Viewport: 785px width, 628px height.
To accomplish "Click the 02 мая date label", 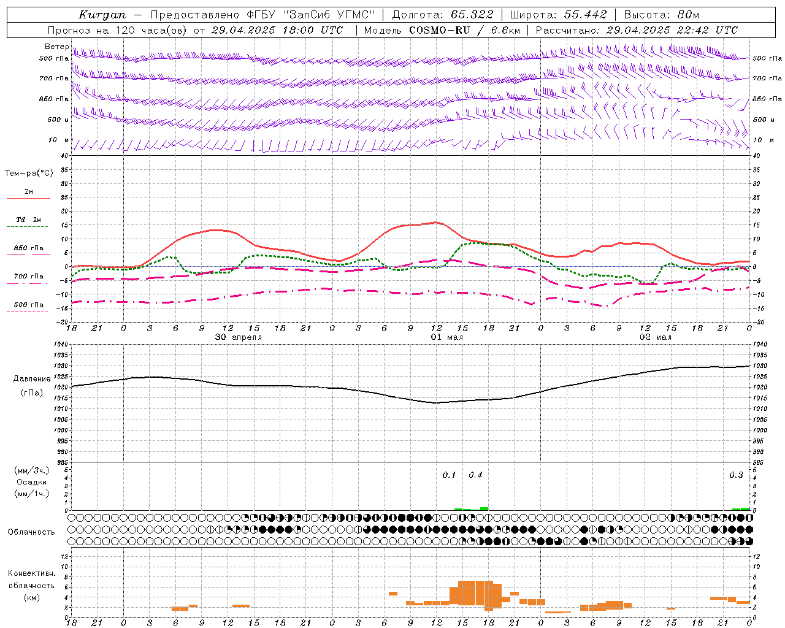I will click(656, 337).
